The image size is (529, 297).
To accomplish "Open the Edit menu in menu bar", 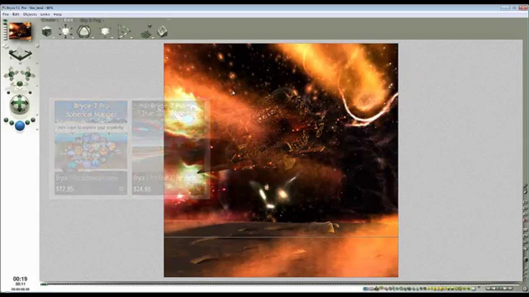I will (16, 14).
